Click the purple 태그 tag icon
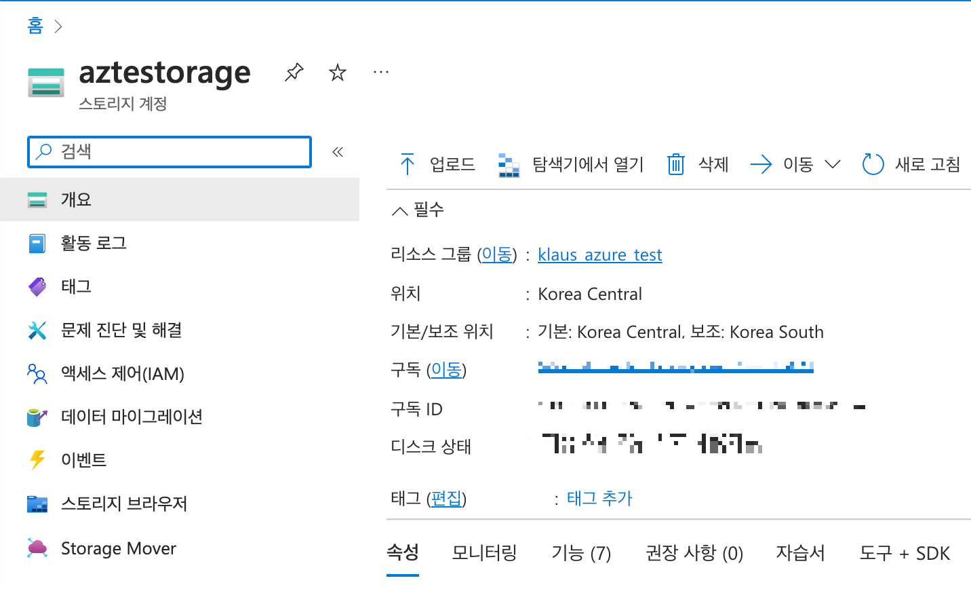971x589 pixels. [37, 286]
